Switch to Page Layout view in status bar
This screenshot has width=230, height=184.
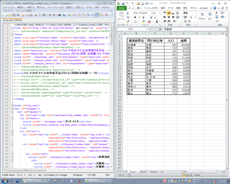[187, 175]
